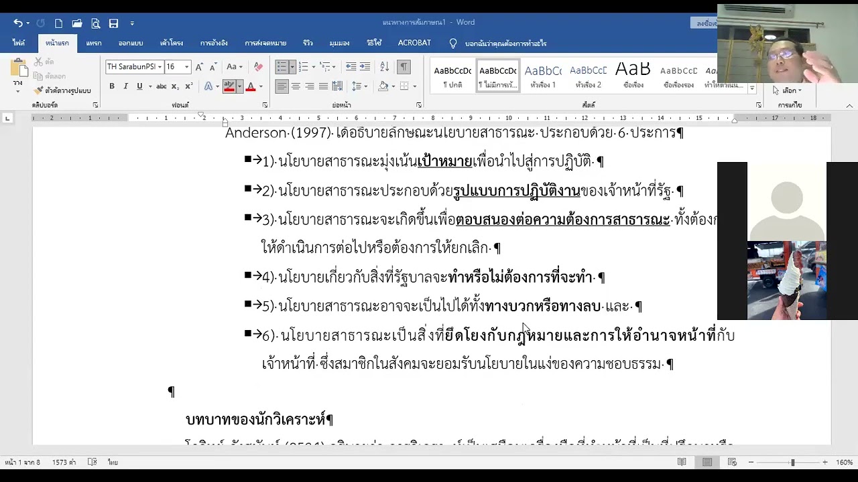Viewport: 858px width, 482px height.
Task: Open the Select (เลือก) dropdown
Action: tap(787, 90)
